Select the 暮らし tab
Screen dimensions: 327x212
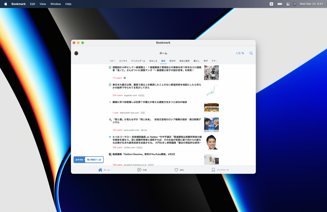196,61
